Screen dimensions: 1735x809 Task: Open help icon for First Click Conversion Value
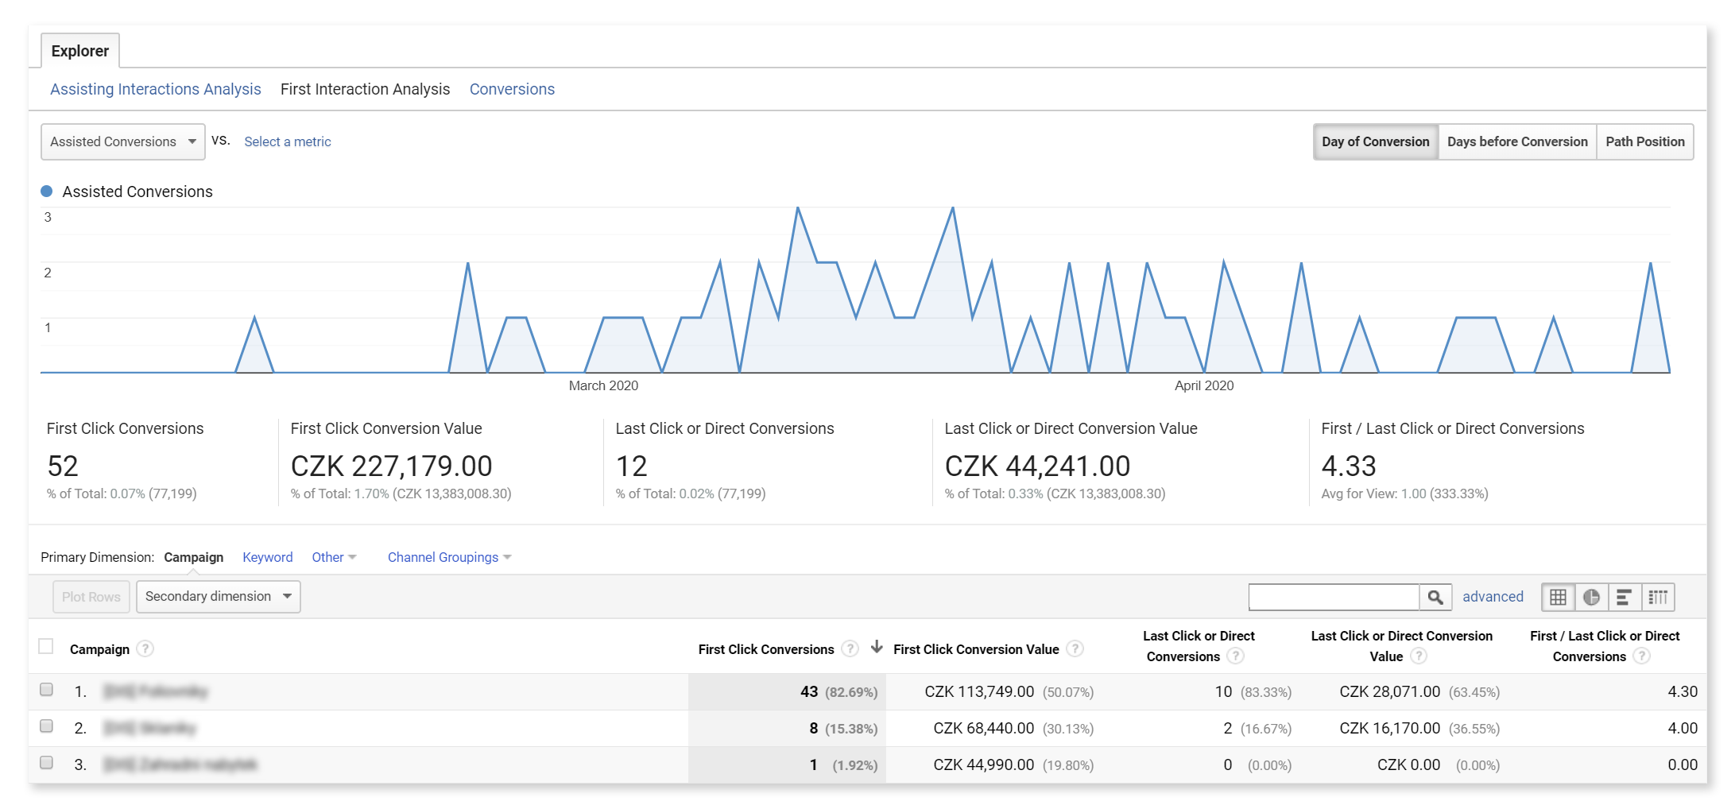pos(1075,648)
